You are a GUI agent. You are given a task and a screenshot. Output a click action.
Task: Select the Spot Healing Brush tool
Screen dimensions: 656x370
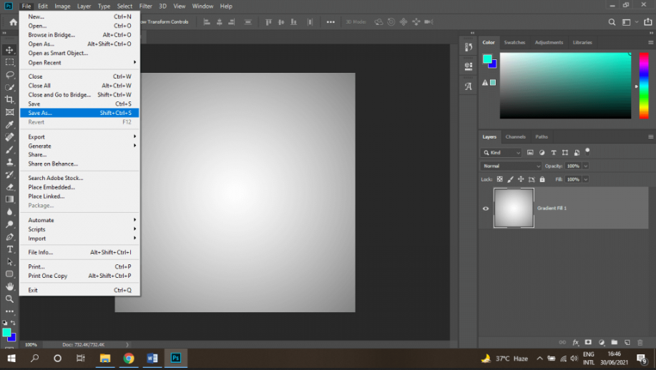coord(9,137)
